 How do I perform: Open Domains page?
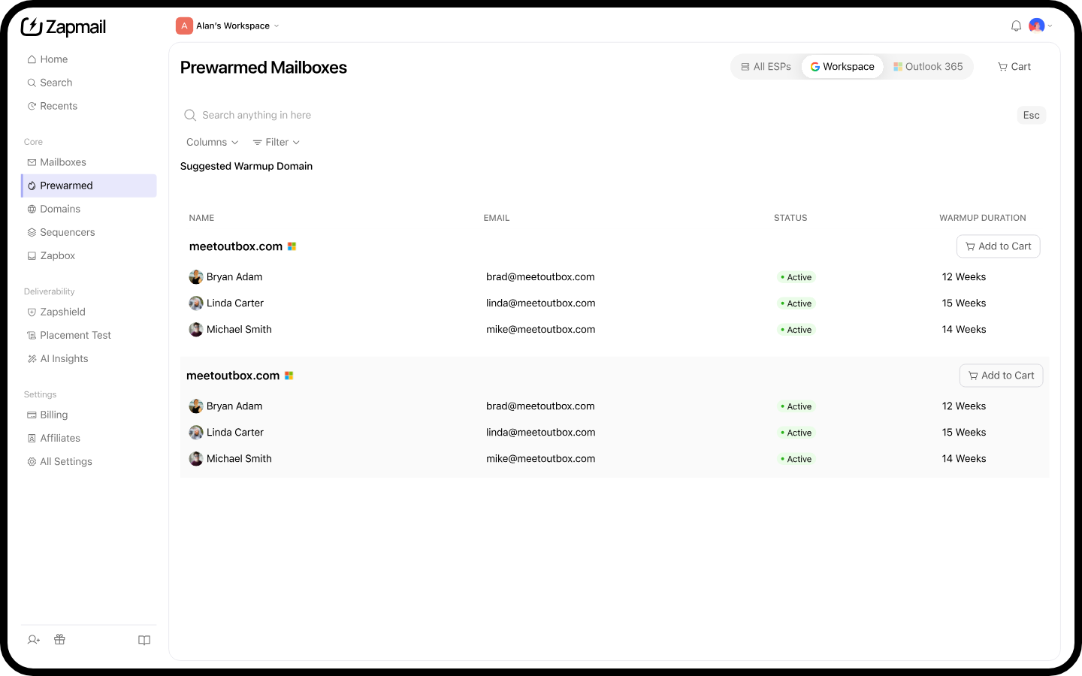tap(89, 209)
